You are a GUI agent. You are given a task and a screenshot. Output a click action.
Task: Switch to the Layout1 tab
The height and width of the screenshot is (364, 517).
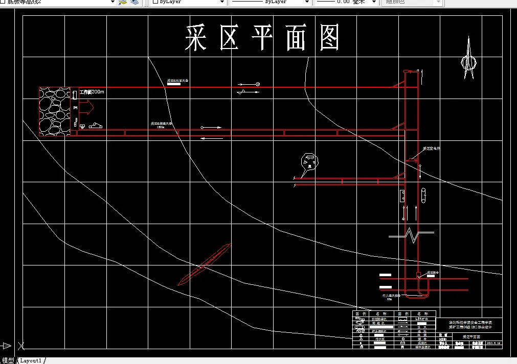[x=32, y=360]
